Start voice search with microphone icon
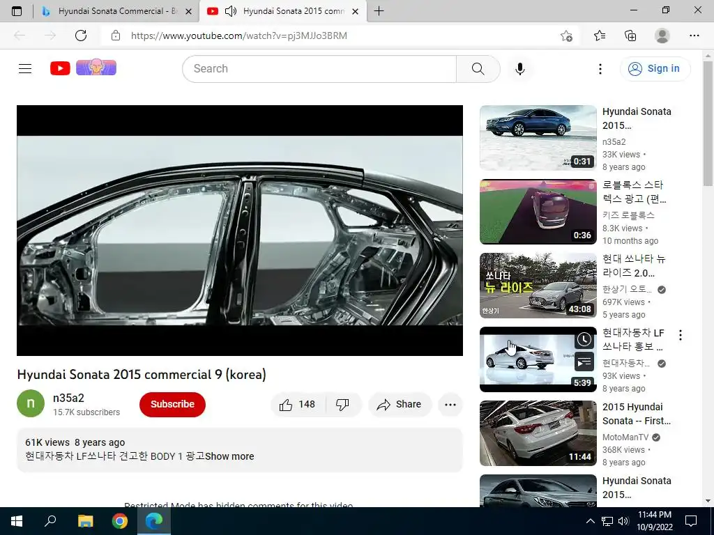Viewport: 714px width, 535px height. pyautogui.click(x=519, y=69)
